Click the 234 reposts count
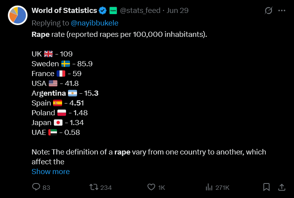The image size is (294, 198). 106,187
